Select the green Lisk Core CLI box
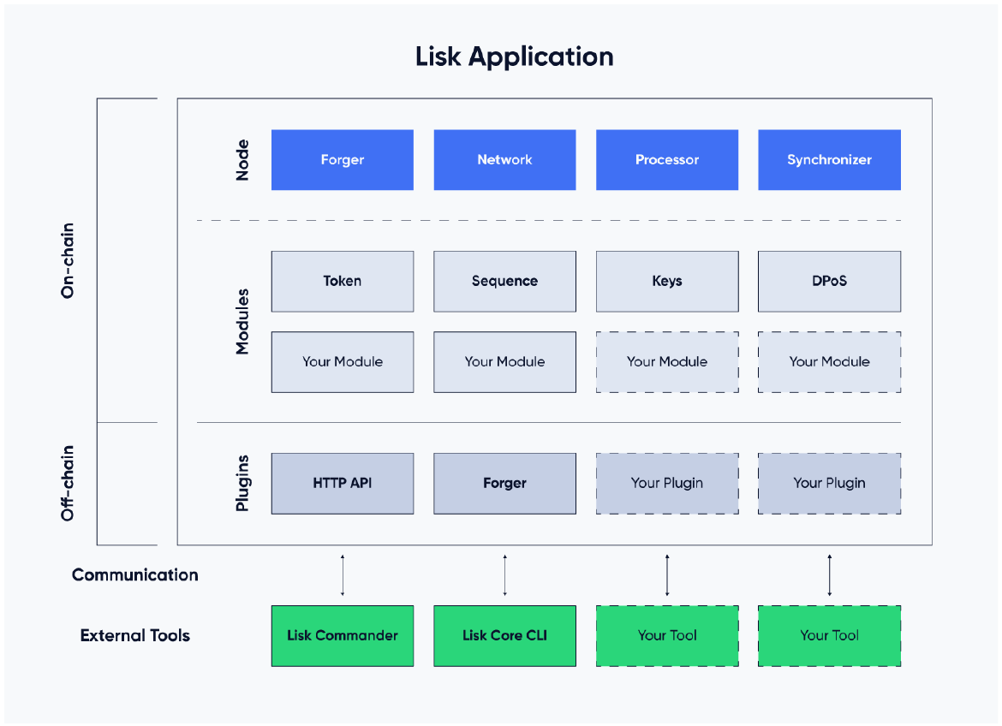 tap(504, 636)
